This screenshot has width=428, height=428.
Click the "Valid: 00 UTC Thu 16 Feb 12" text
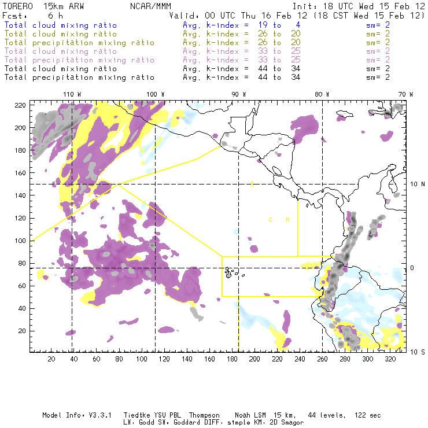238,16
